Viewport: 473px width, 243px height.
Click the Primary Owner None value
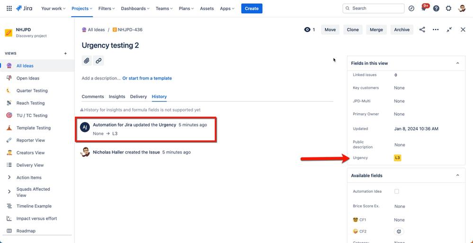coord(399,114)
